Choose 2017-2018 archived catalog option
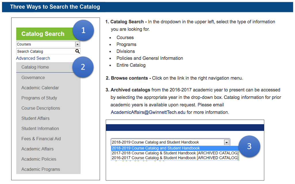This screenshot has width=295, height=184. pos(175,153)
